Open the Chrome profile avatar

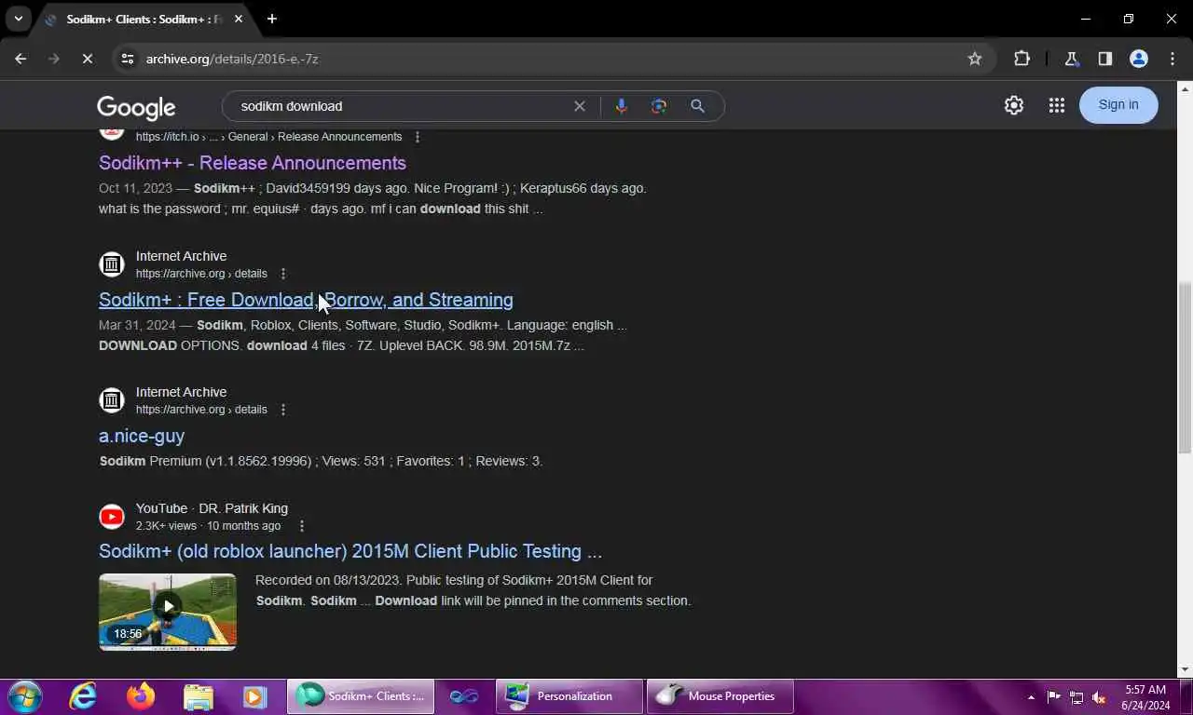[1138, 59]
